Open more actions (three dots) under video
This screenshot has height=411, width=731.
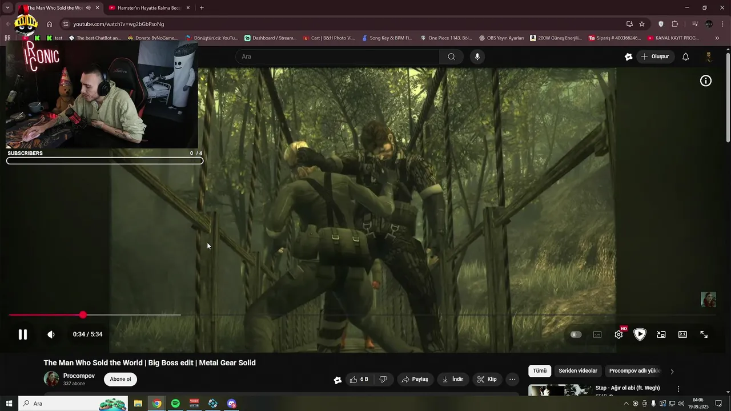point(512,379)
